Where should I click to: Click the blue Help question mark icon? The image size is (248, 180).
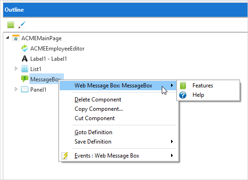click(x=183, y=95)
